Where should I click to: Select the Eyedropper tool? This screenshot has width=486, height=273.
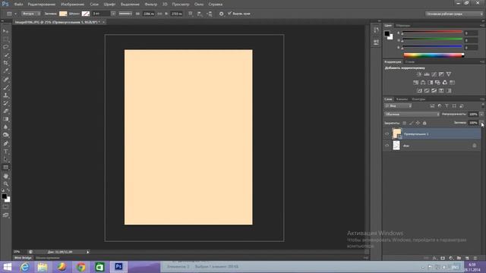[x=5, y=71]
